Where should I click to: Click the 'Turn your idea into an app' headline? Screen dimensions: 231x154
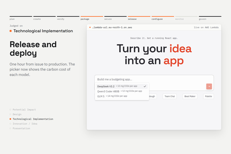click(x=154, y=54)
